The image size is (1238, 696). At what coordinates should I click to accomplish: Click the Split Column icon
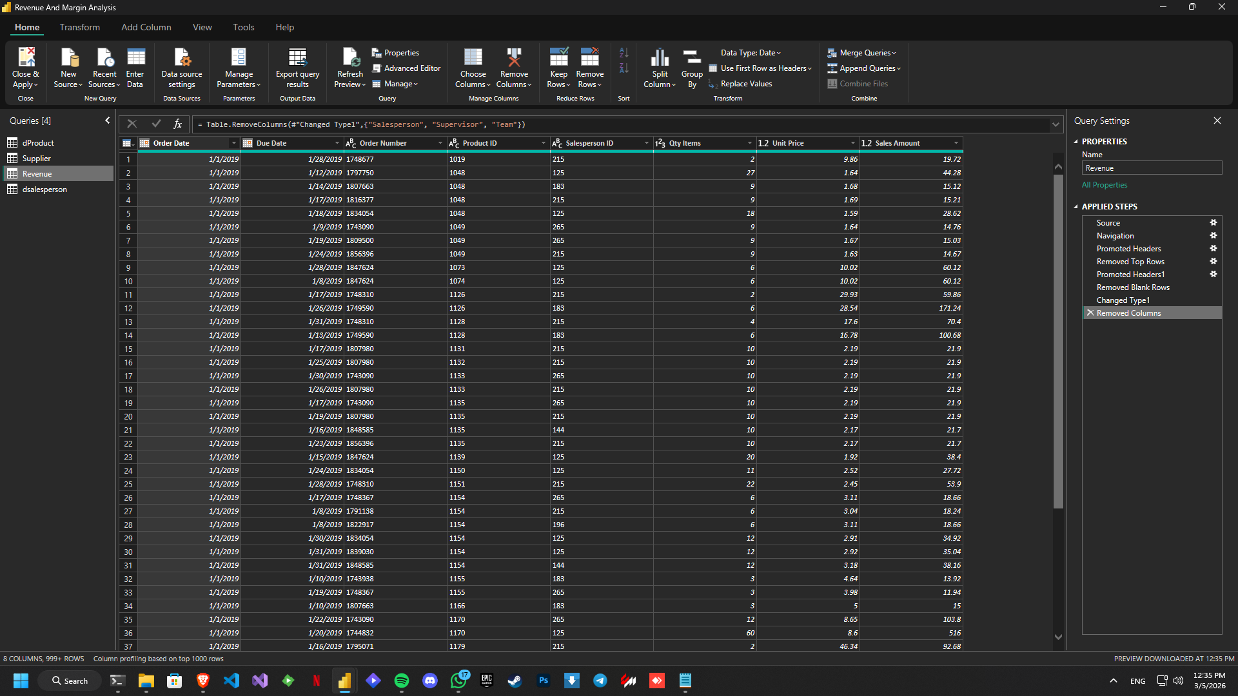pyautogui.click(x=660, y=58)
